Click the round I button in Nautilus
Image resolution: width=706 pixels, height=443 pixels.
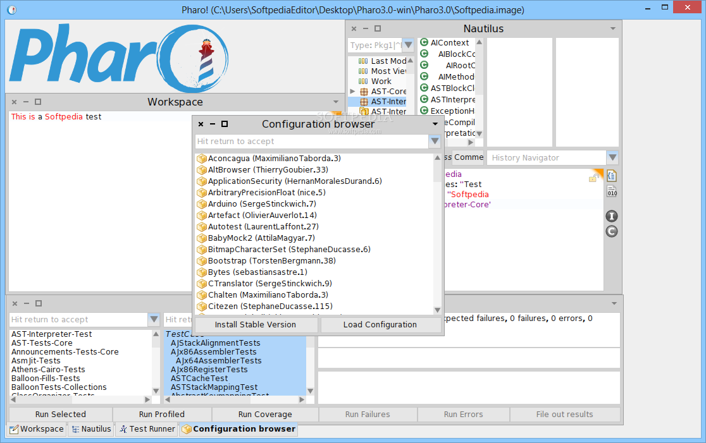click(612, 216)
